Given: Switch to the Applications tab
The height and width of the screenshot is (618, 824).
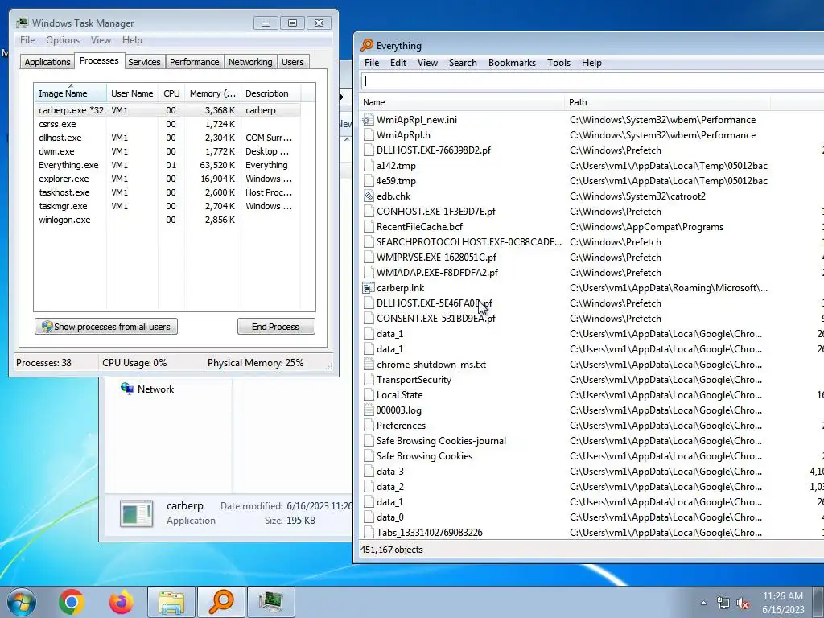Looking at the screenshot, I should pyautogui.click(x=47, y=62).
